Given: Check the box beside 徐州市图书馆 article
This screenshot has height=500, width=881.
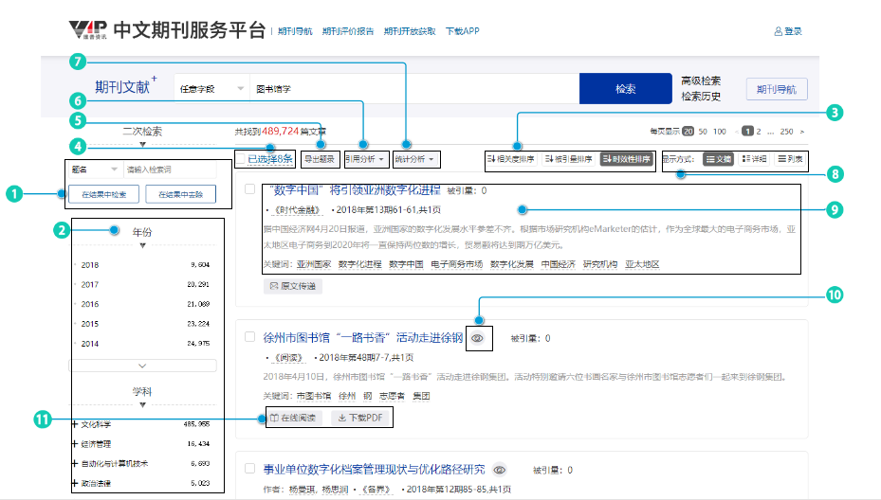Looking at the screenshot, I should click(x=249, y=337).
